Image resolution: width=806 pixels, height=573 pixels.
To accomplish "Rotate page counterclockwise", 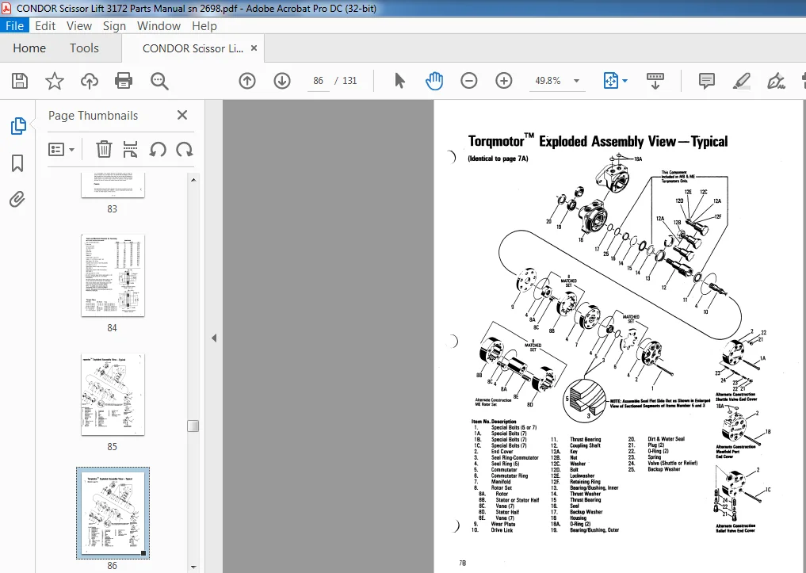I will [158, 150].
